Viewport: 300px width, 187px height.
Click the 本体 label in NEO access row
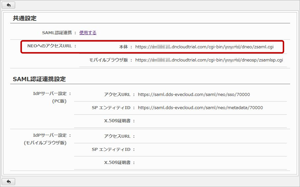[123, 47]
